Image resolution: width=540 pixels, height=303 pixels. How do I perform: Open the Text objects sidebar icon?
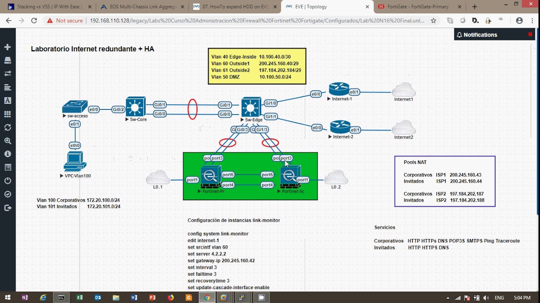(8, 101)
